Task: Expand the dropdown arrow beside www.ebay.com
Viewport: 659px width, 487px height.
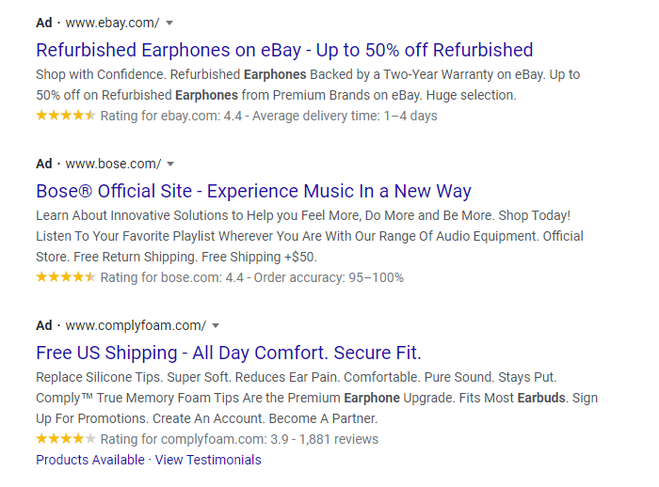Action: (169, 23)
